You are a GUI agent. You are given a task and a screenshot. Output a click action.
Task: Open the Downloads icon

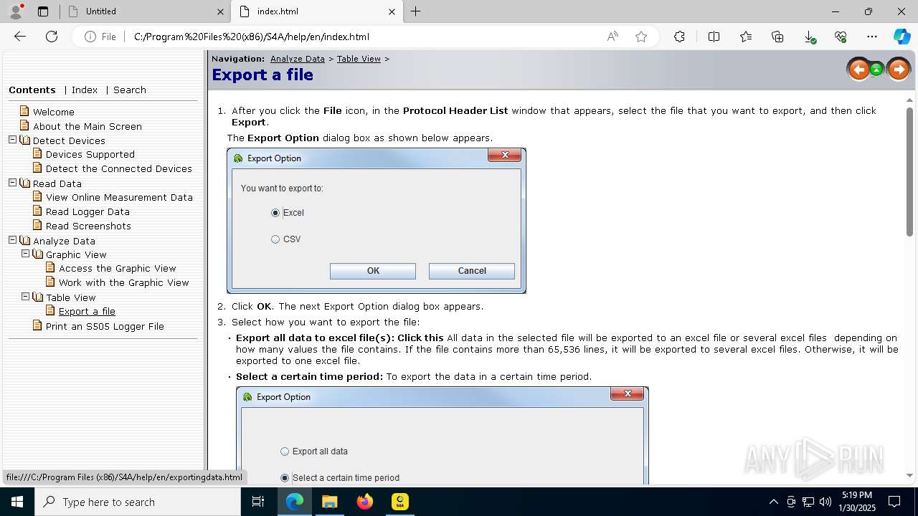point(810,37)
